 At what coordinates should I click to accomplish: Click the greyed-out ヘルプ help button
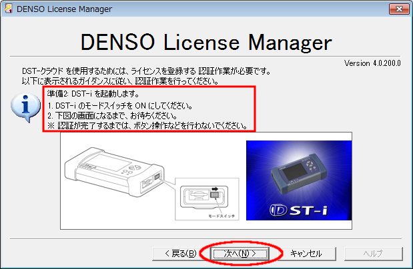(373, 254)
